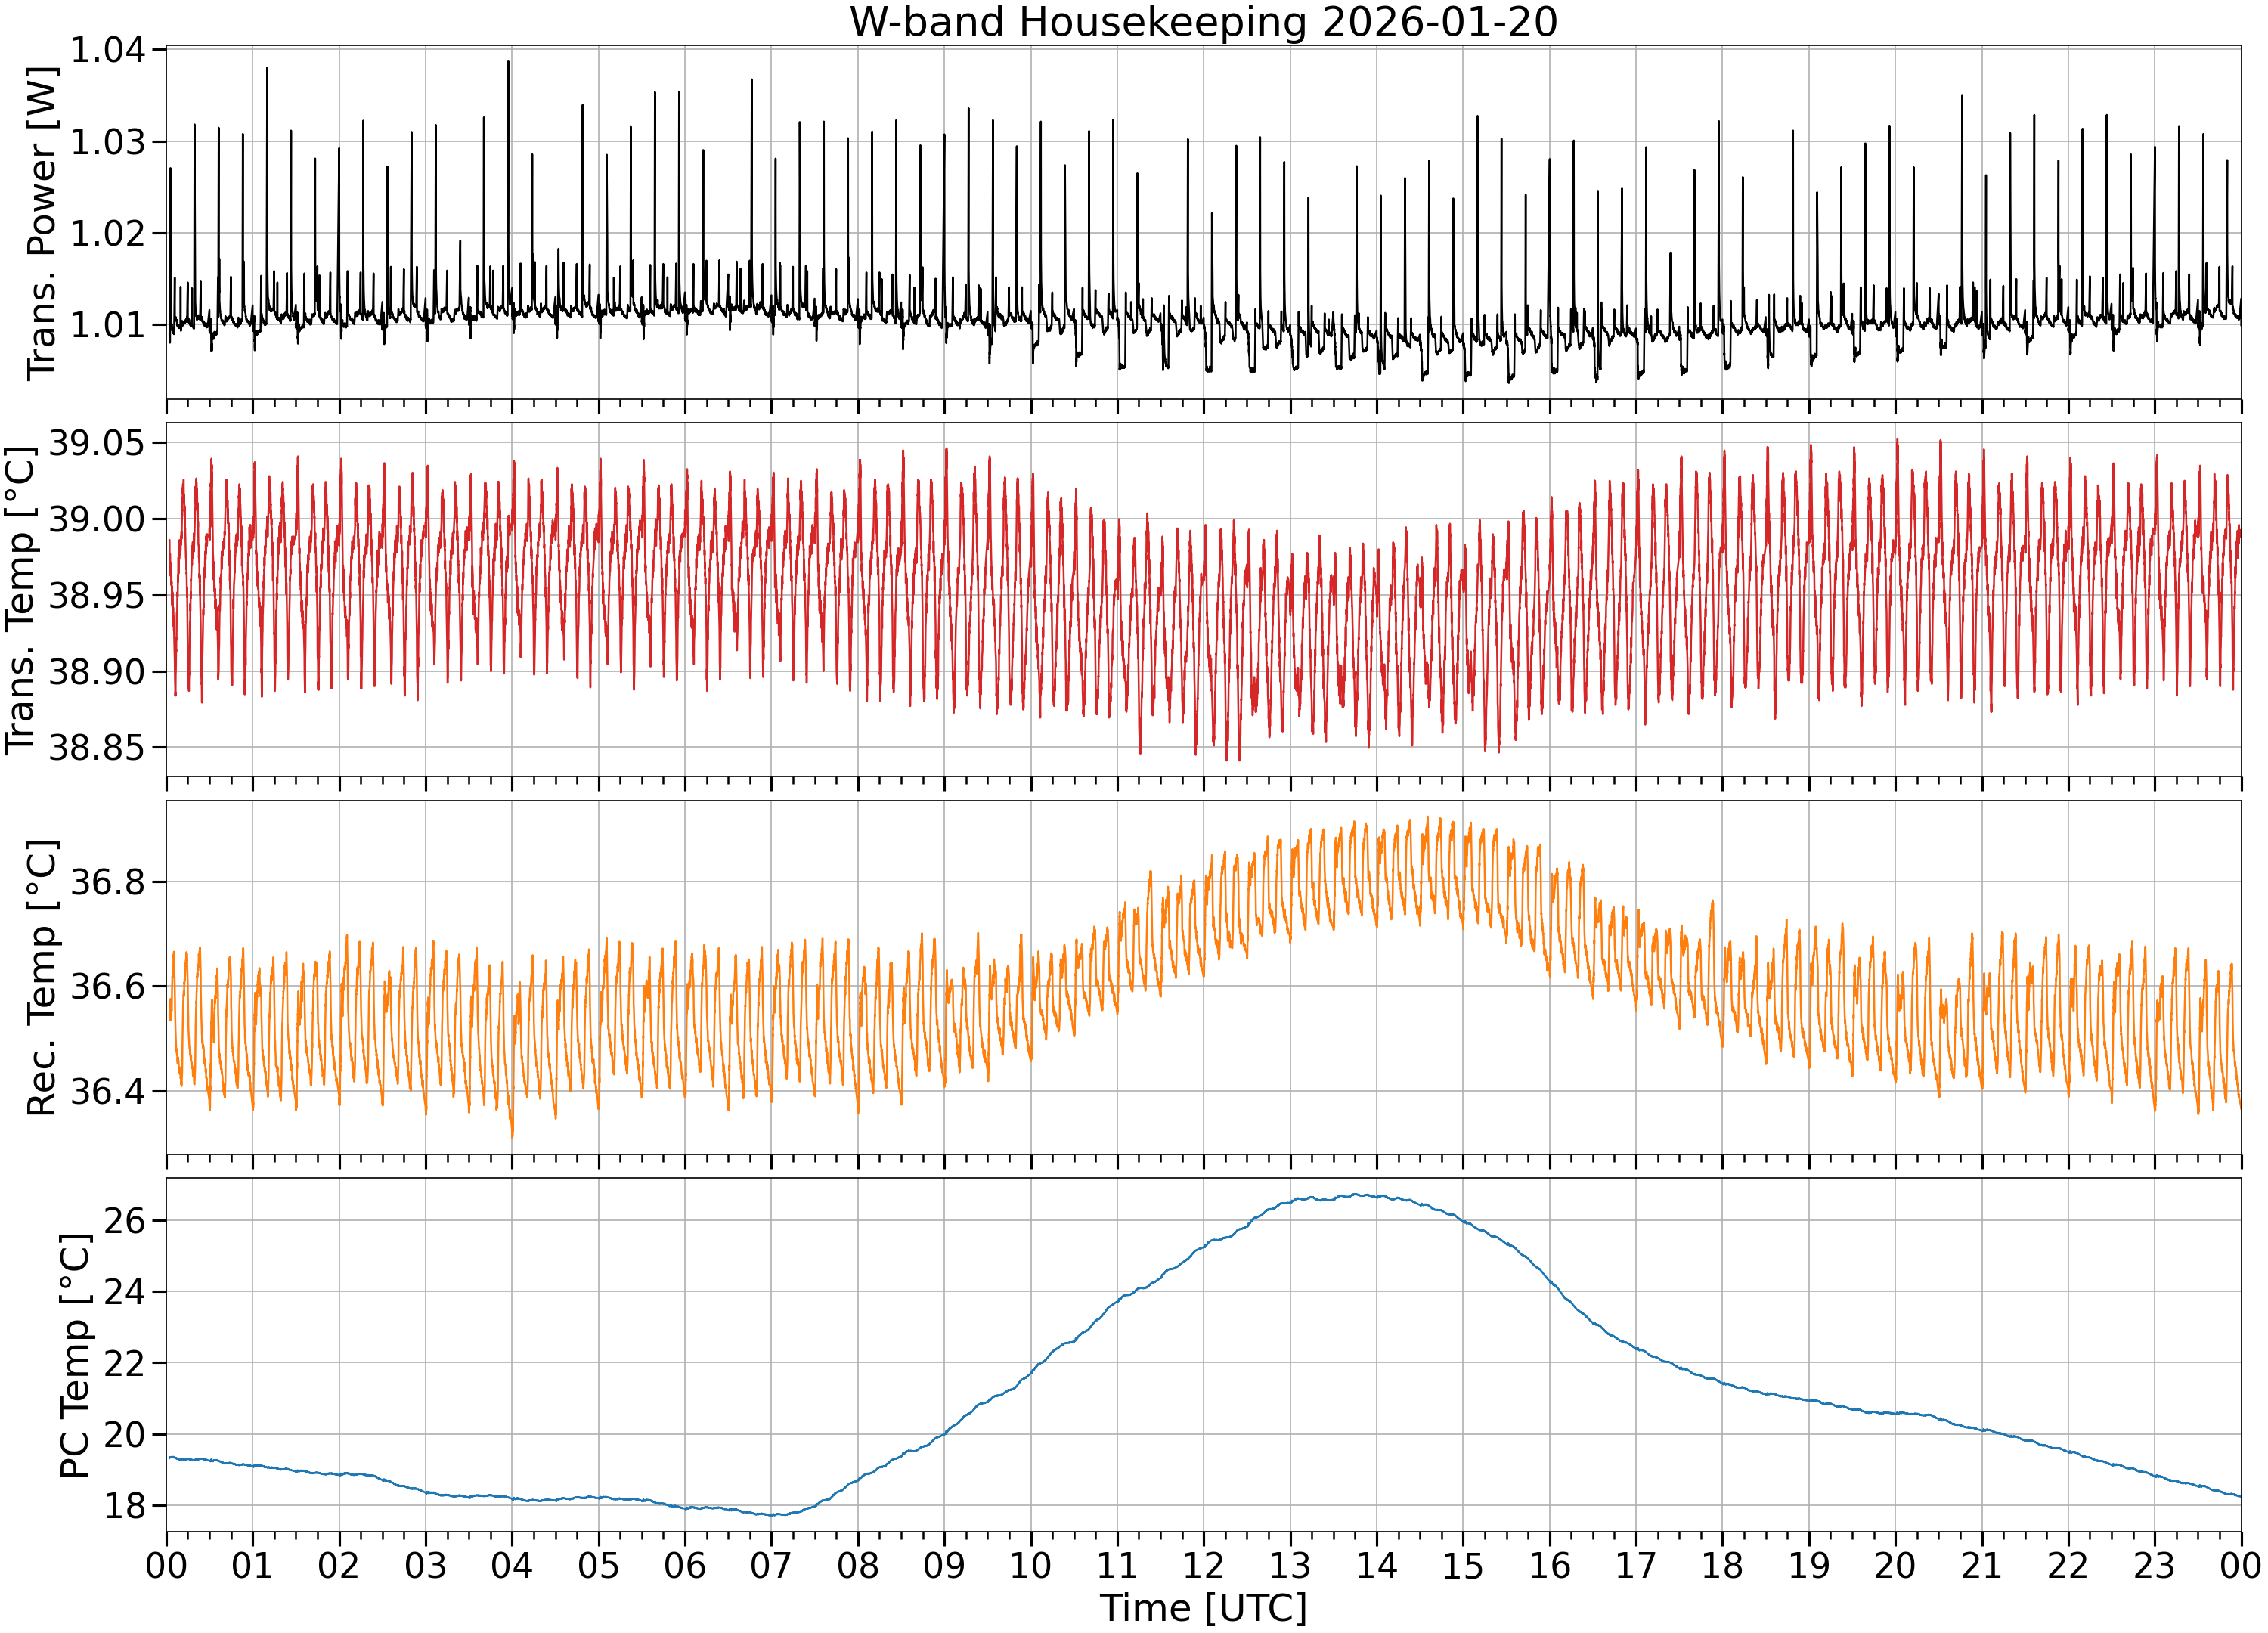Click the 07 hour tick label
This screenshot has height=1633, width=2268.
coord(771,1565)
